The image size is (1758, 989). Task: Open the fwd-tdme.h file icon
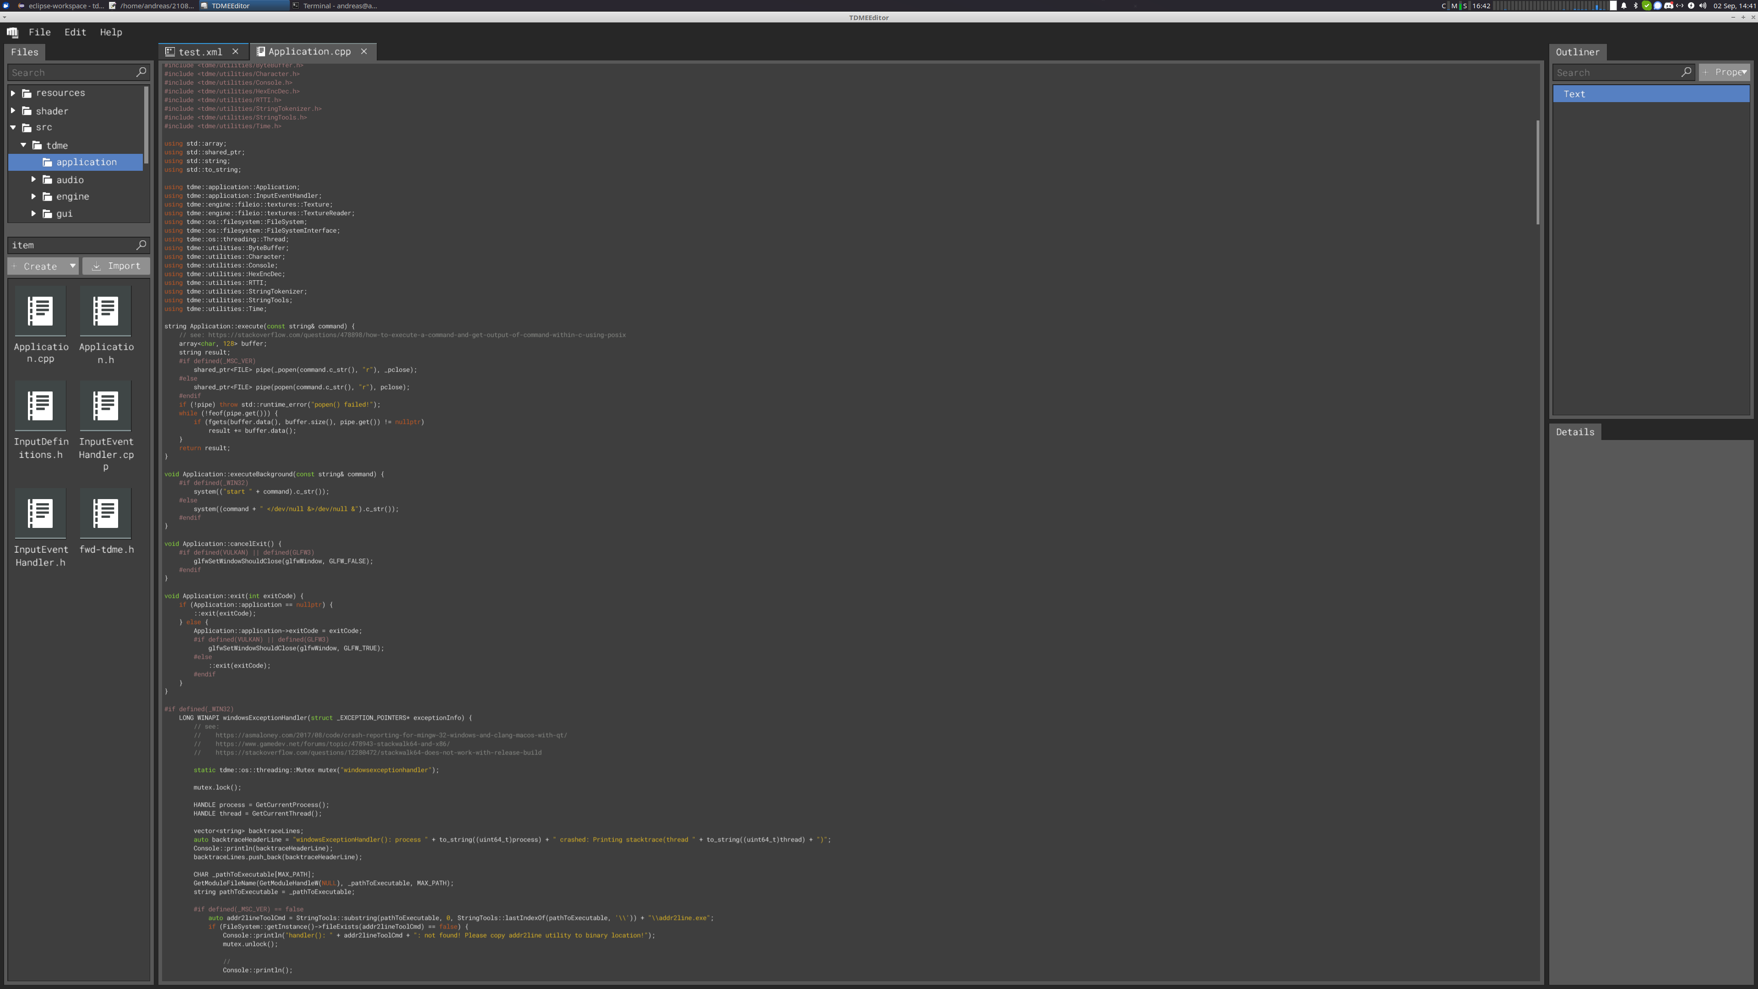[x=105, y=513]
